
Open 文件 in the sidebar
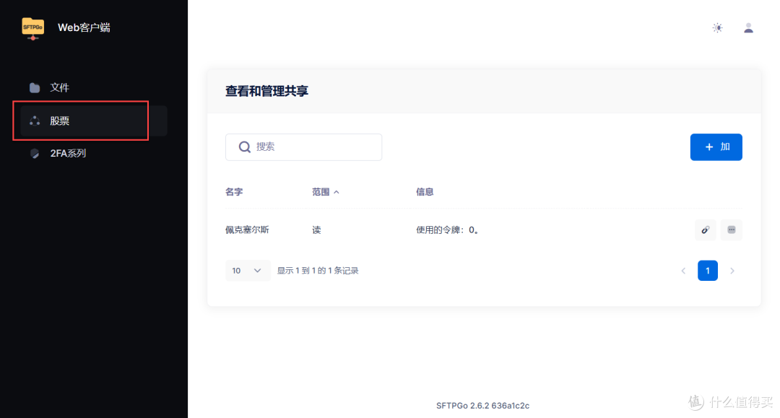click(93, 88)
